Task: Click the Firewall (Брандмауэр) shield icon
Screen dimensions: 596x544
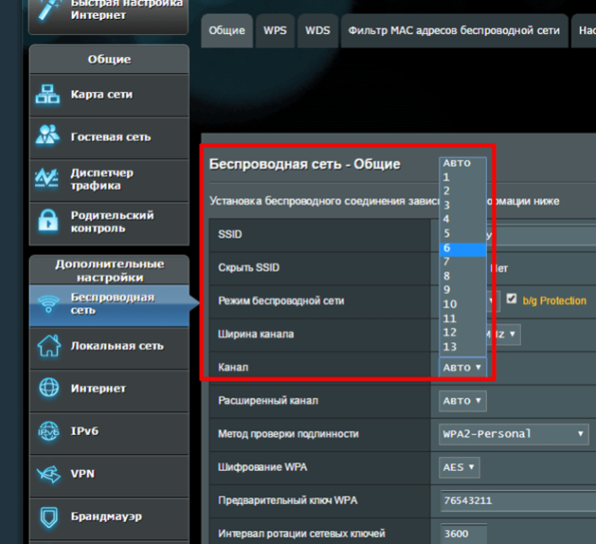Action: 49,517
